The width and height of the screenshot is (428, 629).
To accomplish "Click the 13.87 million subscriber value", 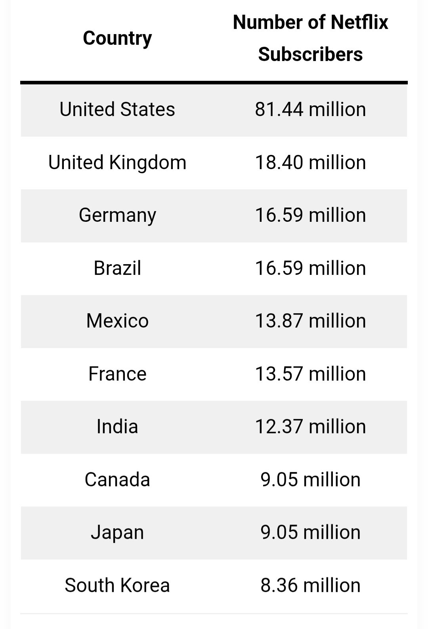I will pos(310,321).
